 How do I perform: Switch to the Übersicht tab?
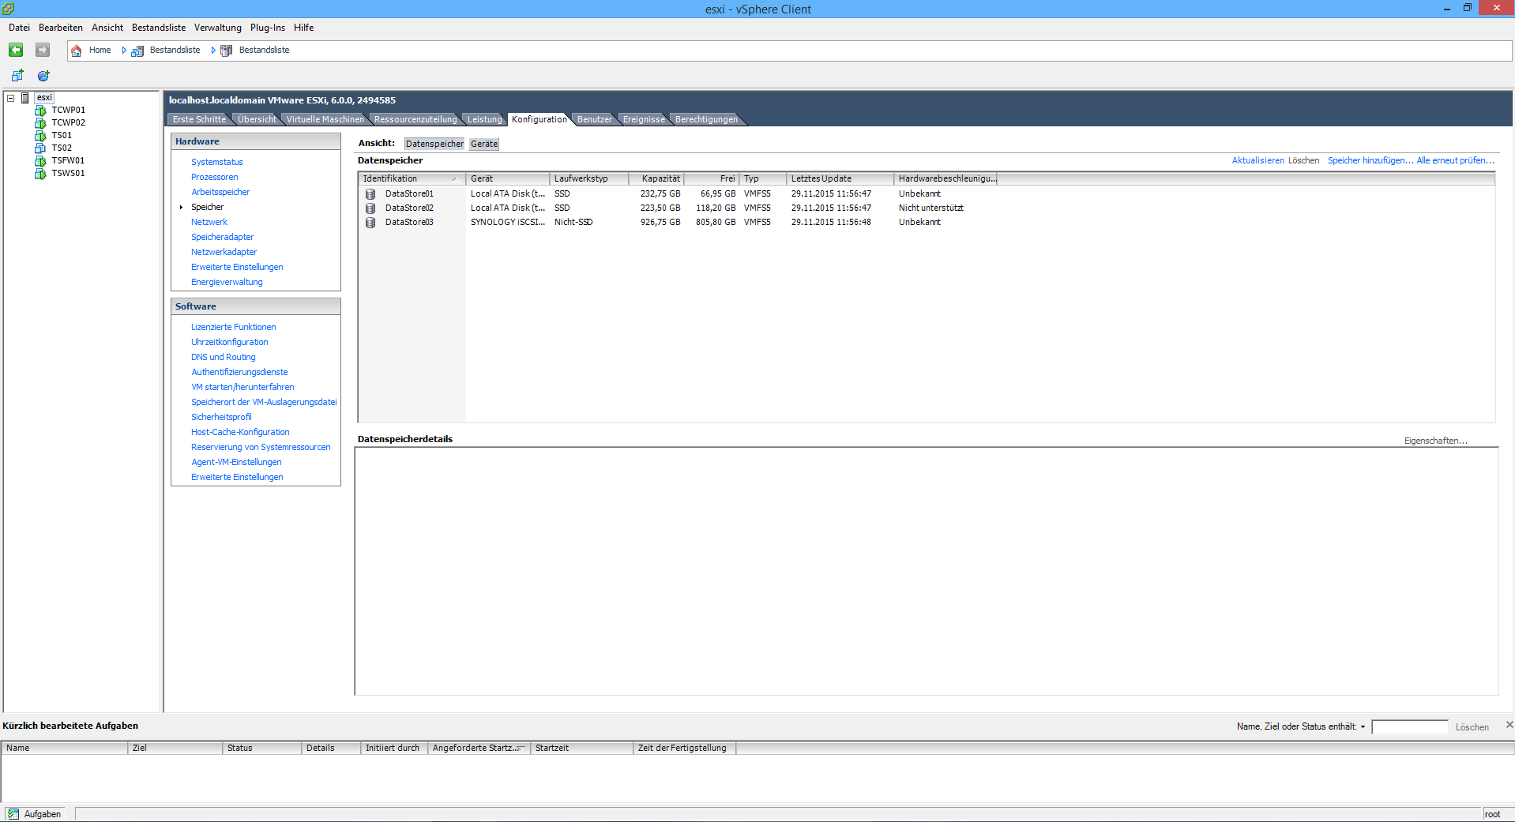pyautogui.click(x=258, y=119)
